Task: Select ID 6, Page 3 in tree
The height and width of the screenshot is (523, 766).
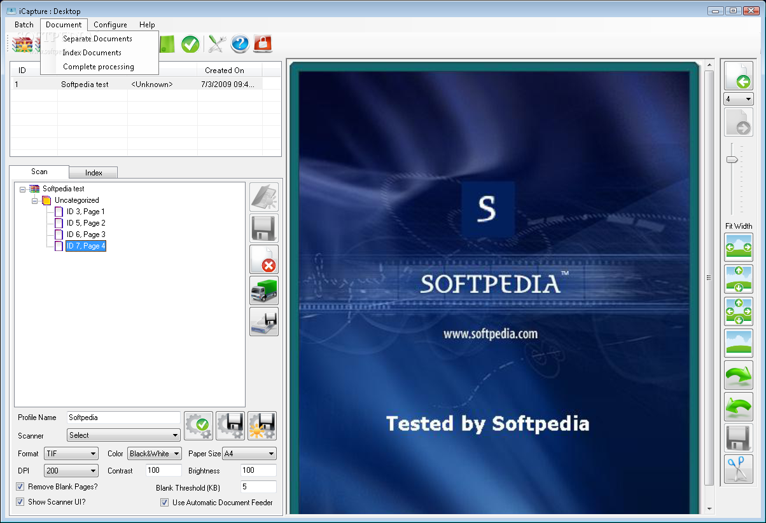Action: coord(86,234)
